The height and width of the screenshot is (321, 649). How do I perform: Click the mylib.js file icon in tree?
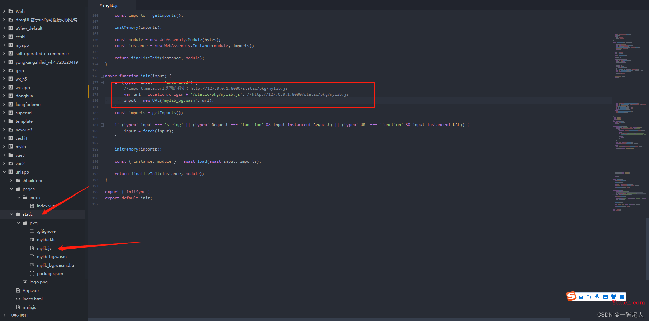32,248
